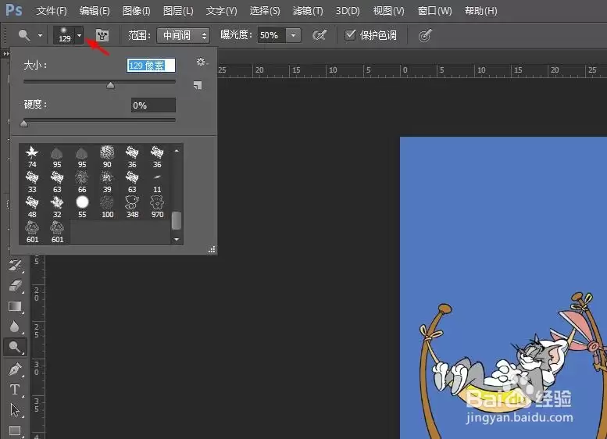
Task: Open the 滤镜(T) menu
Action: pyautogui.click(x=308, y=11)
